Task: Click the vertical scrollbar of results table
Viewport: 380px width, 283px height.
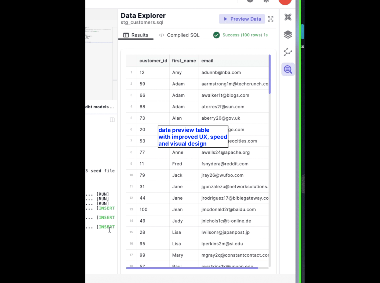Action: tap(270, 74)
